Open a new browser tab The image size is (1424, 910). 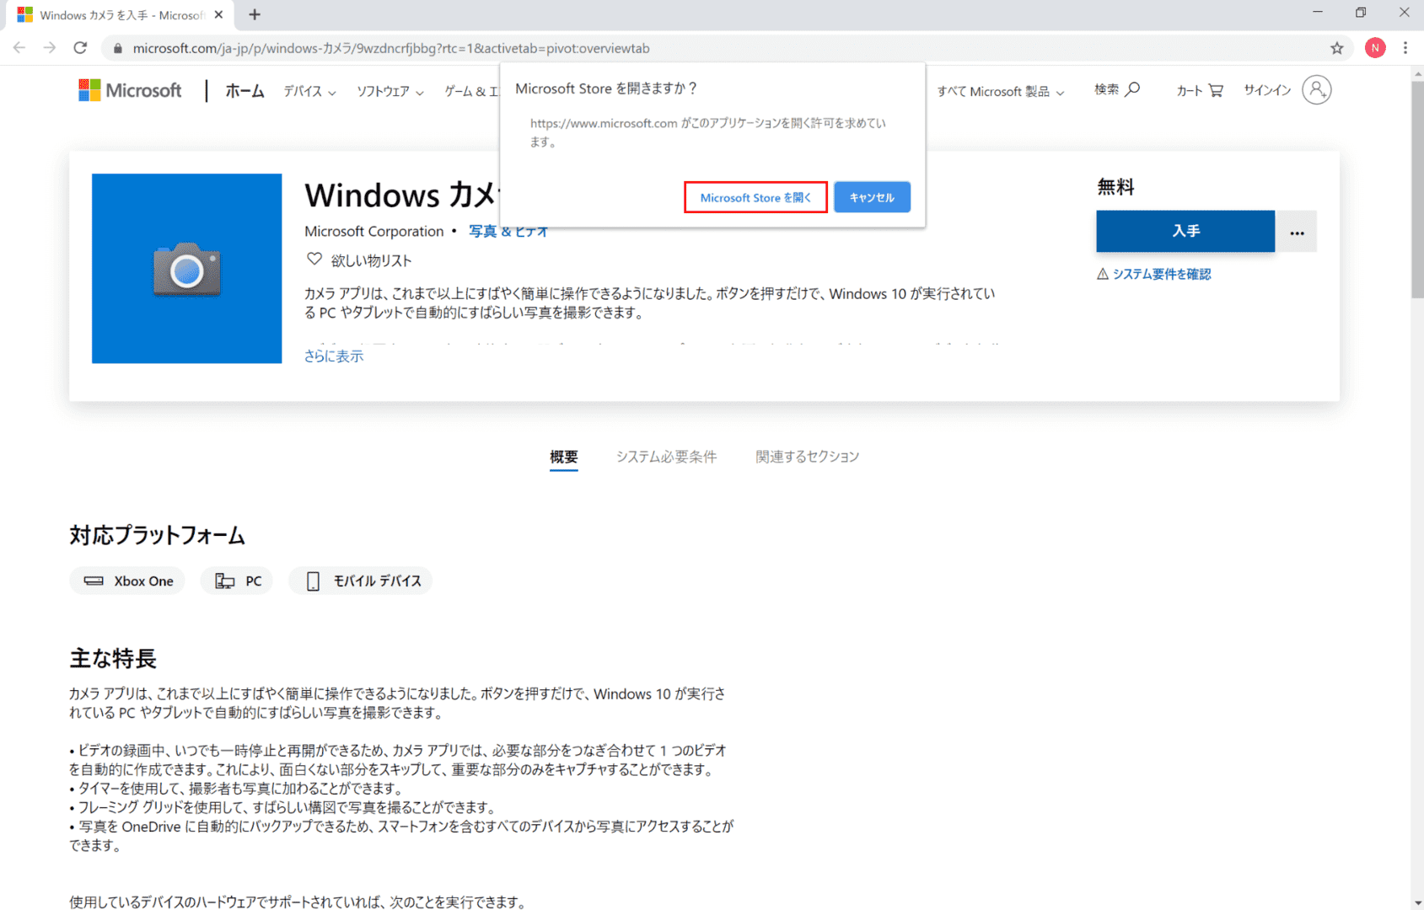click(255, 14)
